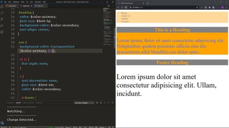
Task: Click line number 31 in gutter
Action: (x=13, y=47)
